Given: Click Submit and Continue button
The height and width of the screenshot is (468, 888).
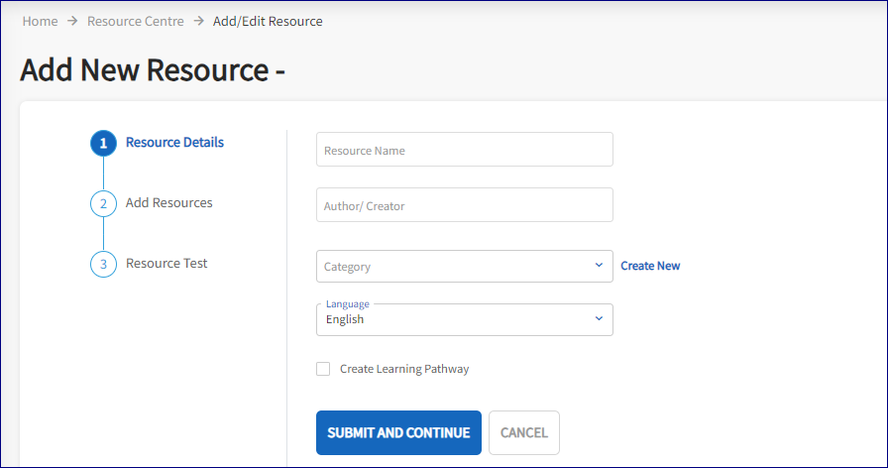Looking at the screenshot, I should (x=398, y=433).
